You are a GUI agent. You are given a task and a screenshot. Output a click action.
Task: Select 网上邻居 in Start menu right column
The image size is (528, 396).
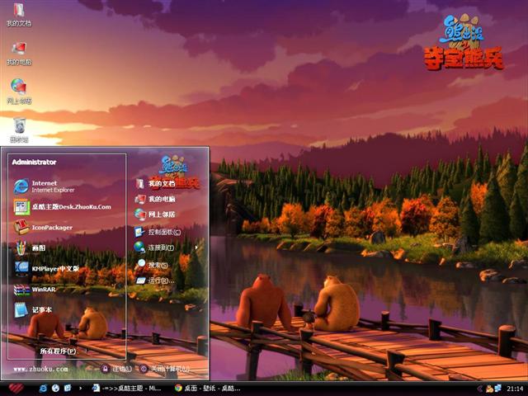click(x=155, y=214)
